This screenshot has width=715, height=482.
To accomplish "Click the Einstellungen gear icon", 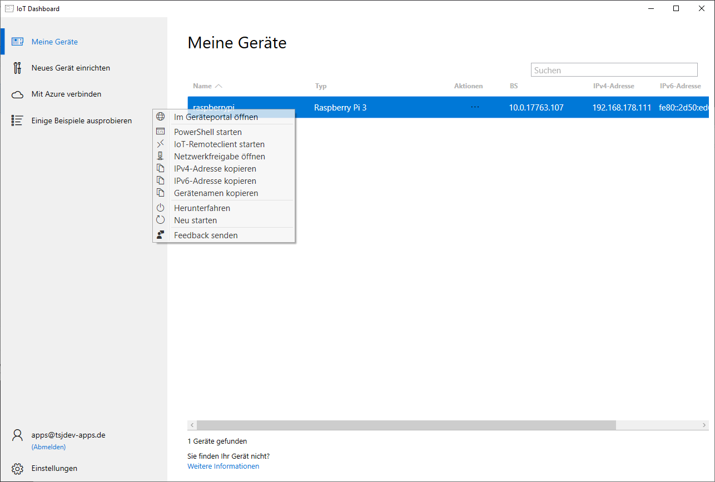I will (x=17, y=468).
